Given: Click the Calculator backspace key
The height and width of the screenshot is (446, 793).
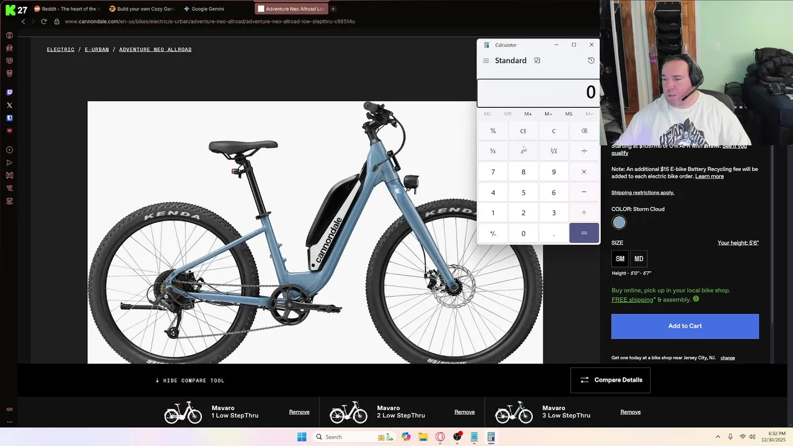Looking at the screenshot, I should coord(584,131).
